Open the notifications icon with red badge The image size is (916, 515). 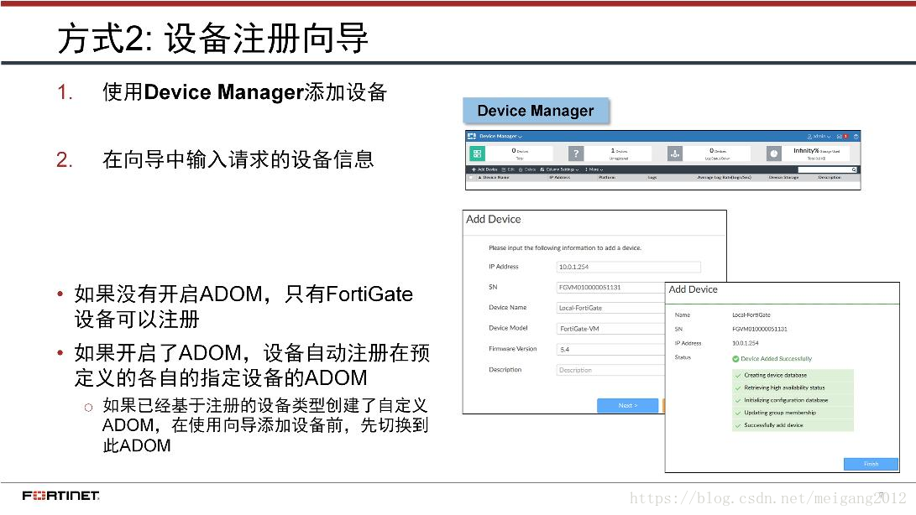coord(842,137)
